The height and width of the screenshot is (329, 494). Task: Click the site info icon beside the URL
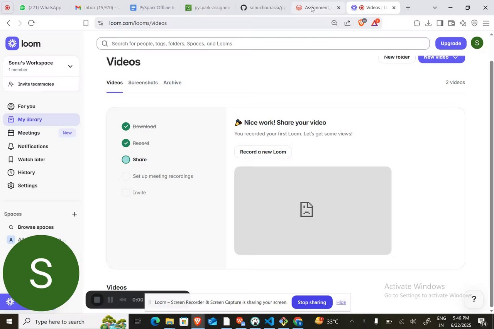[101, 23]
